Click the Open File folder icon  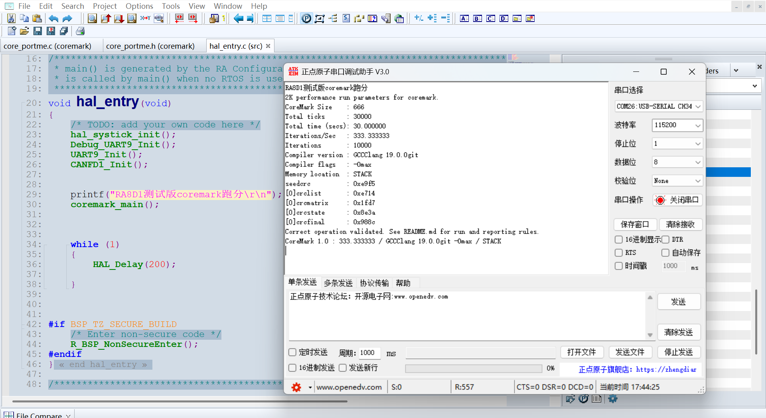point(24,31)
